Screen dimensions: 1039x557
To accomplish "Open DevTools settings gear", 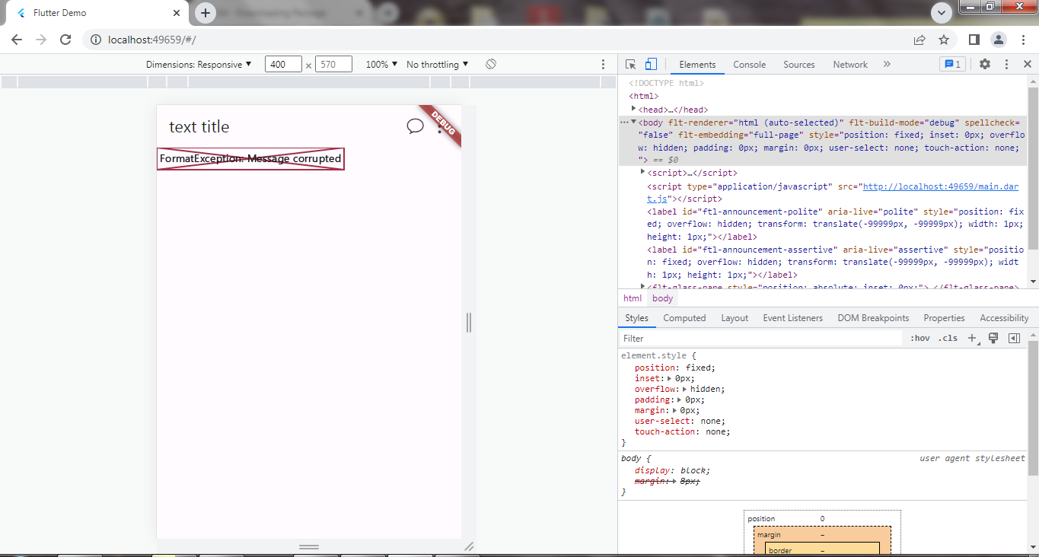I will tap(985, 65).
